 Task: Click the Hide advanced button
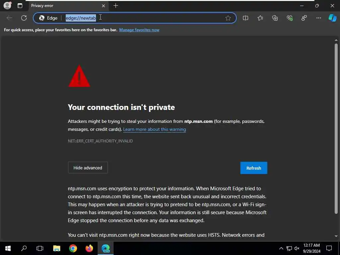click(88, 168)
